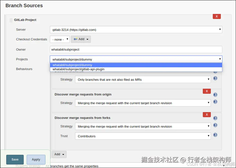Click the Branch Sources heading

[24, 5]
